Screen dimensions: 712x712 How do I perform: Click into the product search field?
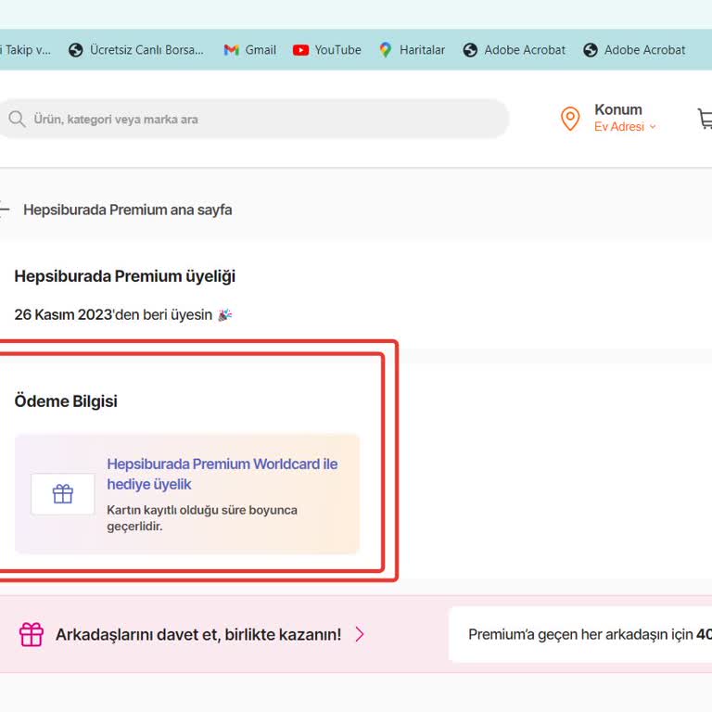(x=260, y=120)
